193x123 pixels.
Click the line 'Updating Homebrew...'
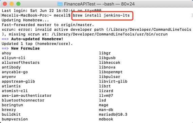(25, 20)
